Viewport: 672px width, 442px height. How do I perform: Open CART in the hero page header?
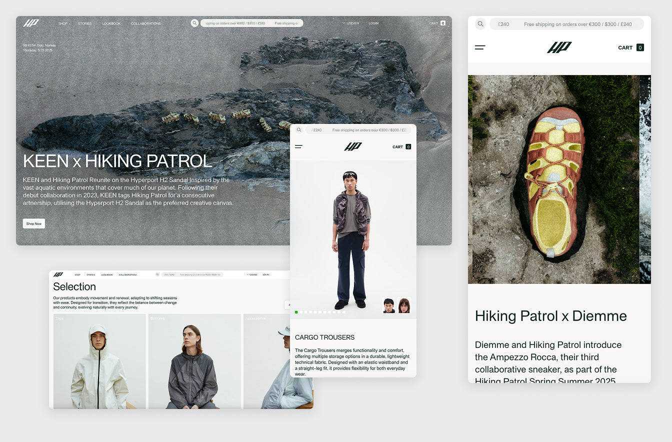pyautogui.click(x=437, y=23)
